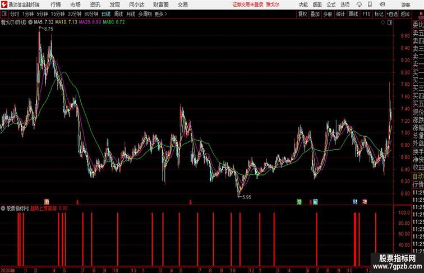Switch to the 5分钟 period
This screenshot has width=424, height=273.
pos(42,14)
